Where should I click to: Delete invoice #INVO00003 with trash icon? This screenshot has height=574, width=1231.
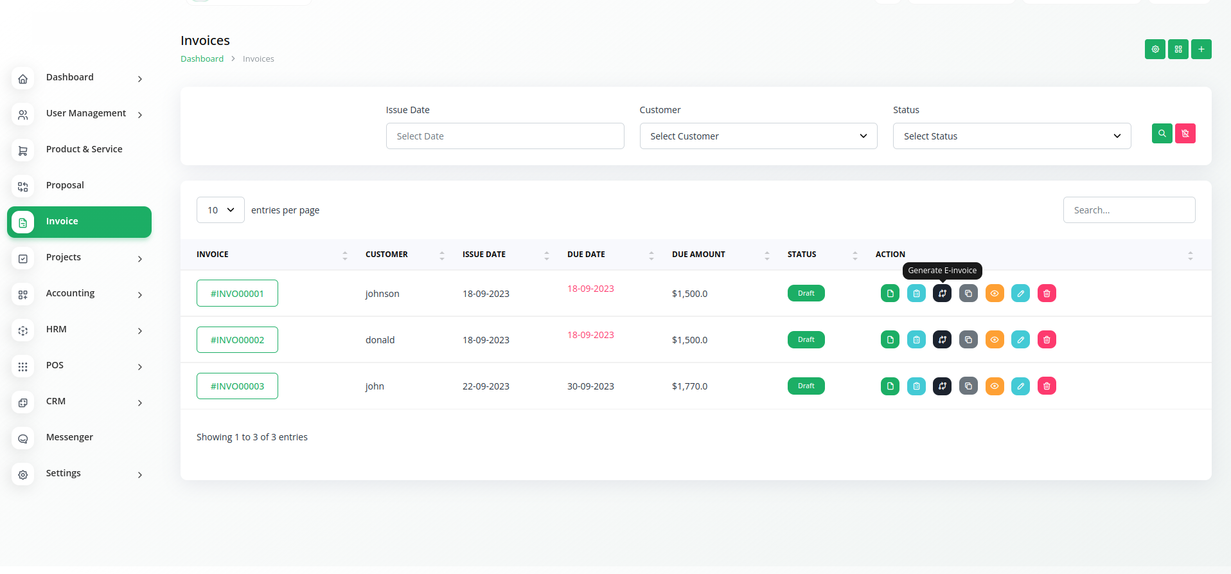click(1047, 386)
